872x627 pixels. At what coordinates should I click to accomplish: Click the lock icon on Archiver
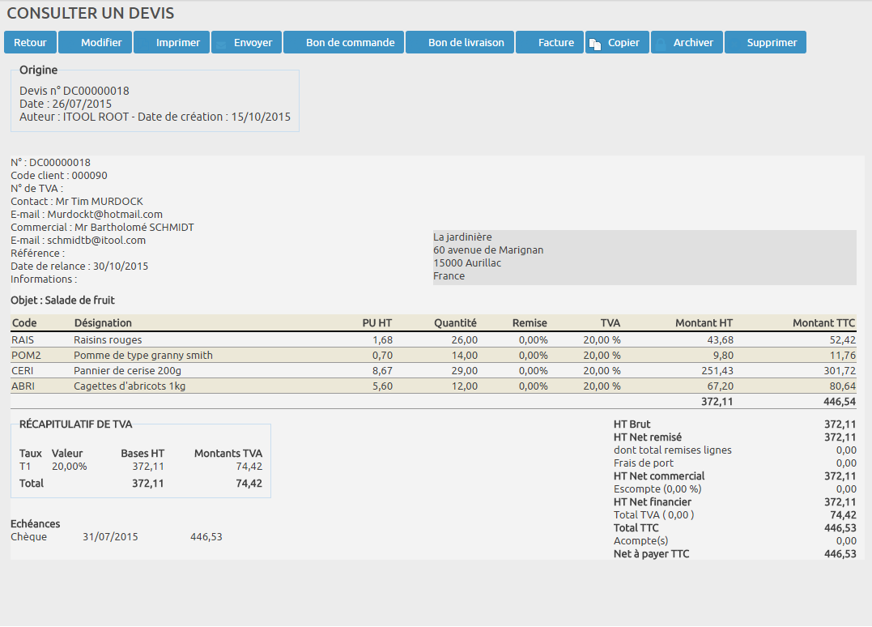(661, 44)
